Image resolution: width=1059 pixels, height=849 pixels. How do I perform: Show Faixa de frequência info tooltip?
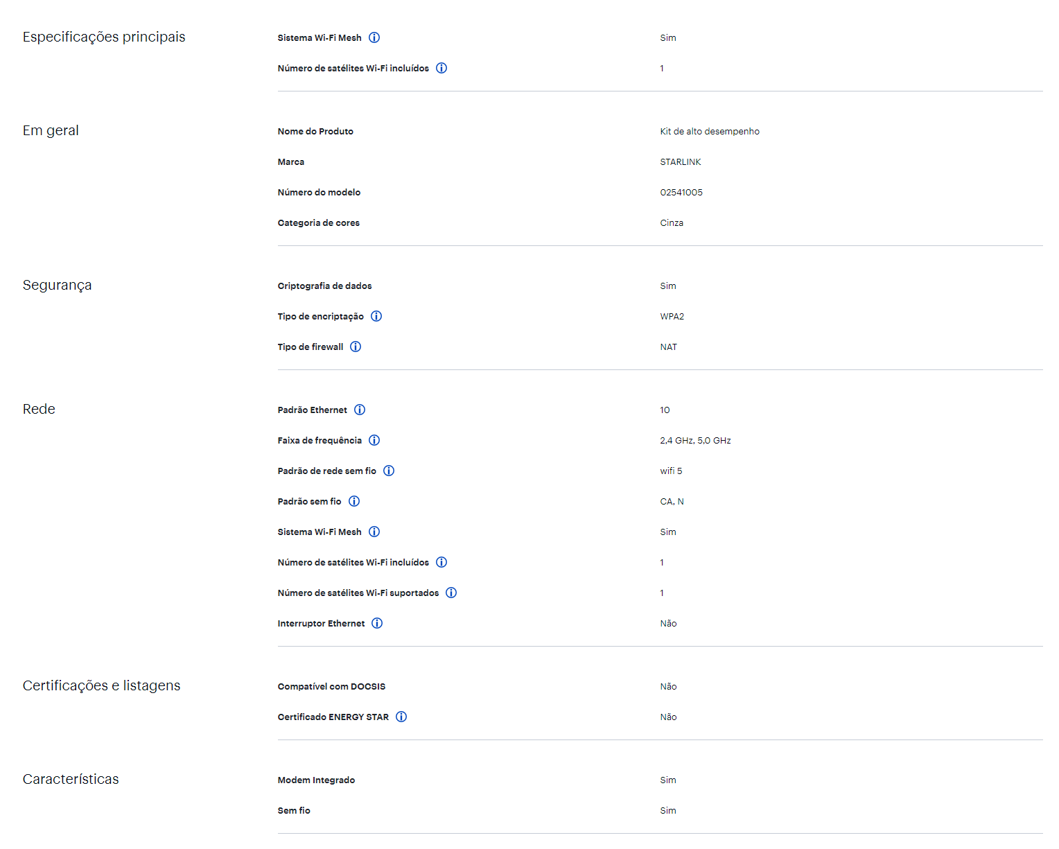(374, 440)
